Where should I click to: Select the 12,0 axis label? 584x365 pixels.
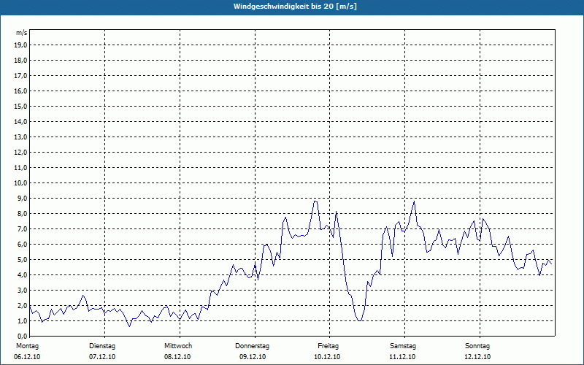coord(20,153)
